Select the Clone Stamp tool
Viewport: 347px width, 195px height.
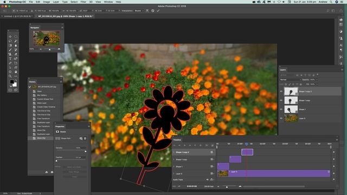point(10,54)
